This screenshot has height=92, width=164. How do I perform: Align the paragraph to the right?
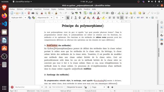pyautogui.click(x=118, y=18)
